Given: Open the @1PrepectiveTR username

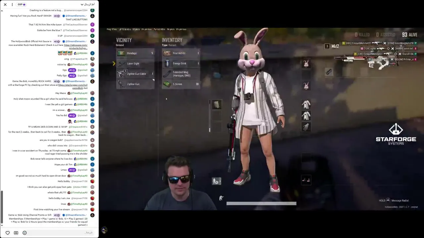Looking at the screenshot, I should click(x=79, y=59).
